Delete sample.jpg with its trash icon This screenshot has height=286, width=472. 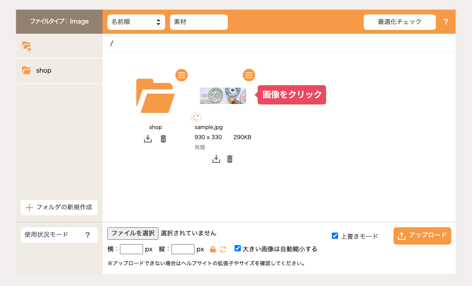230,158
